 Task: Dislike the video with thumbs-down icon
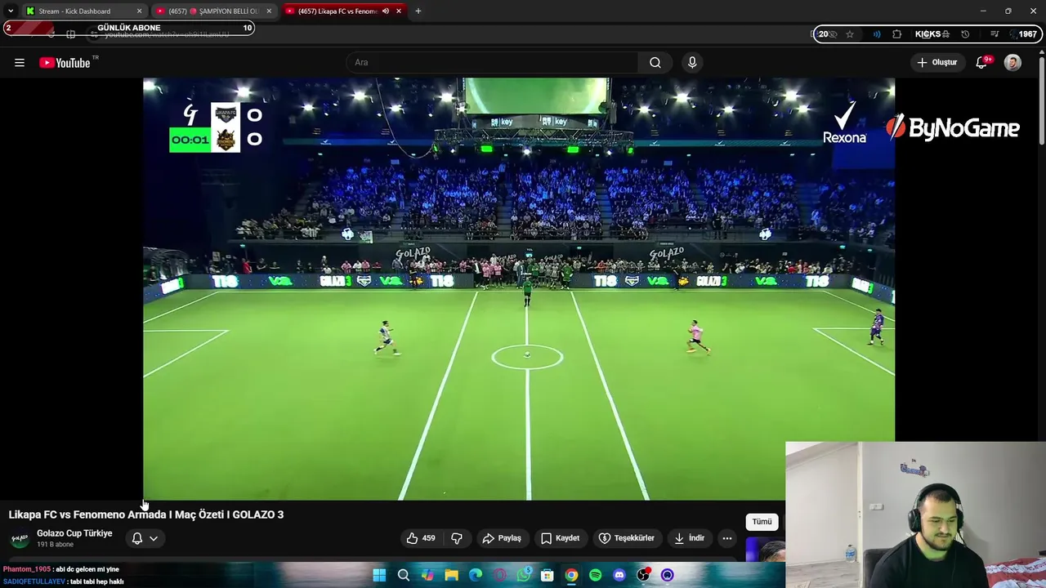457,538
